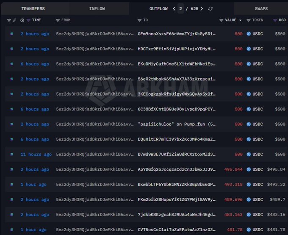The width and height of the screenshot is (288, 235).
Task: Click total page count 625
Action: pyautogui.click(x=194, y=8)
